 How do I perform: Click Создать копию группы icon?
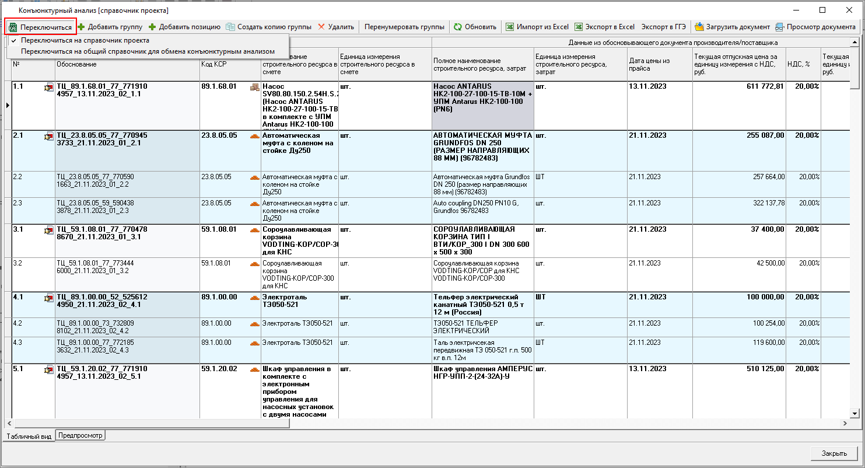(x=231, y=27)
